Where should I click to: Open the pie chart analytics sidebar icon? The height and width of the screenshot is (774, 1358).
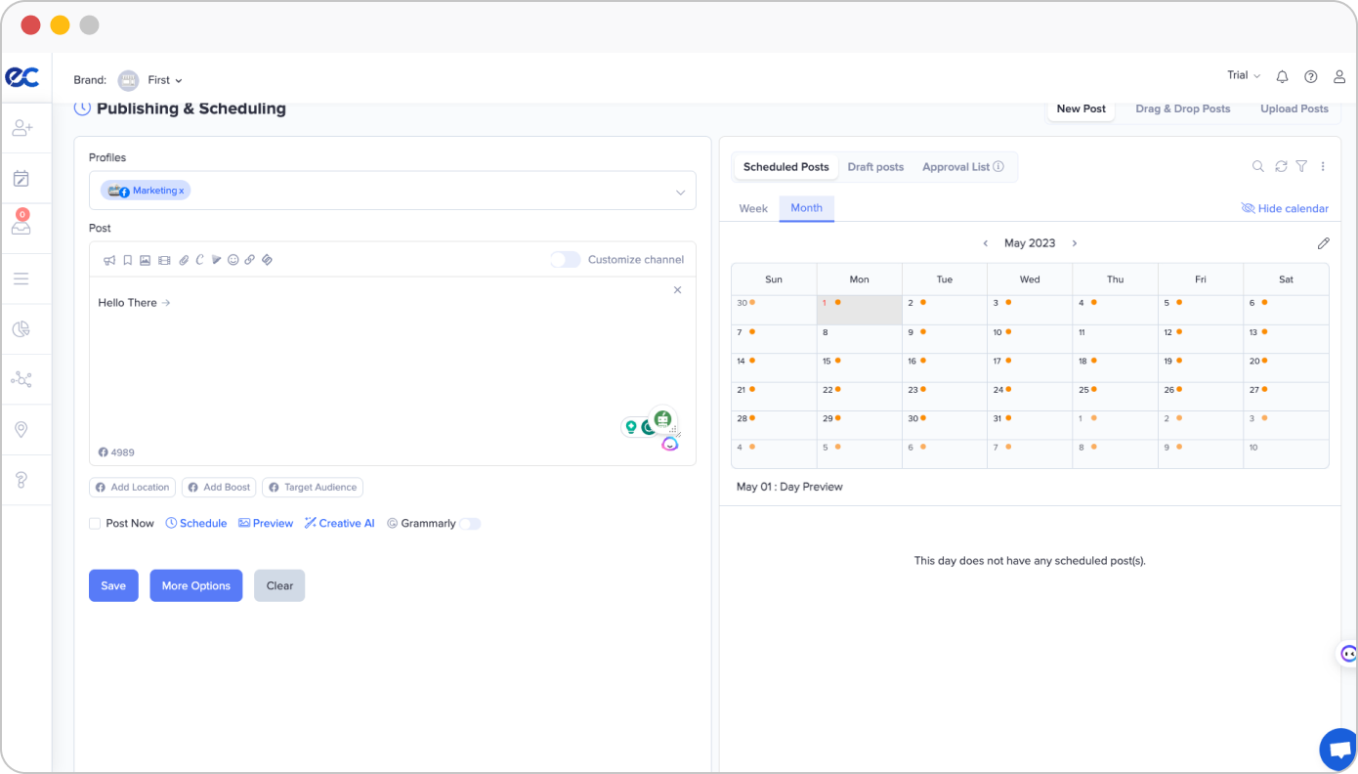(21, 329)
